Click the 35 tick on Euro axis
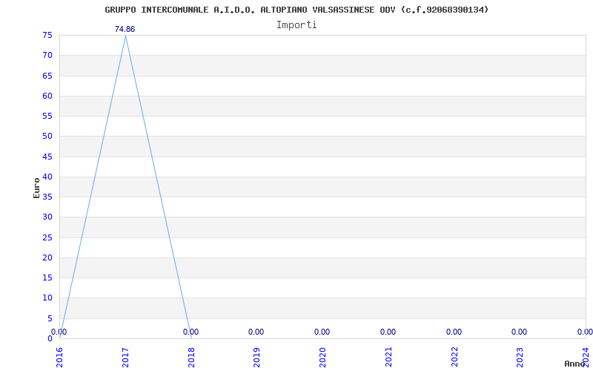 tap(47, 197)
